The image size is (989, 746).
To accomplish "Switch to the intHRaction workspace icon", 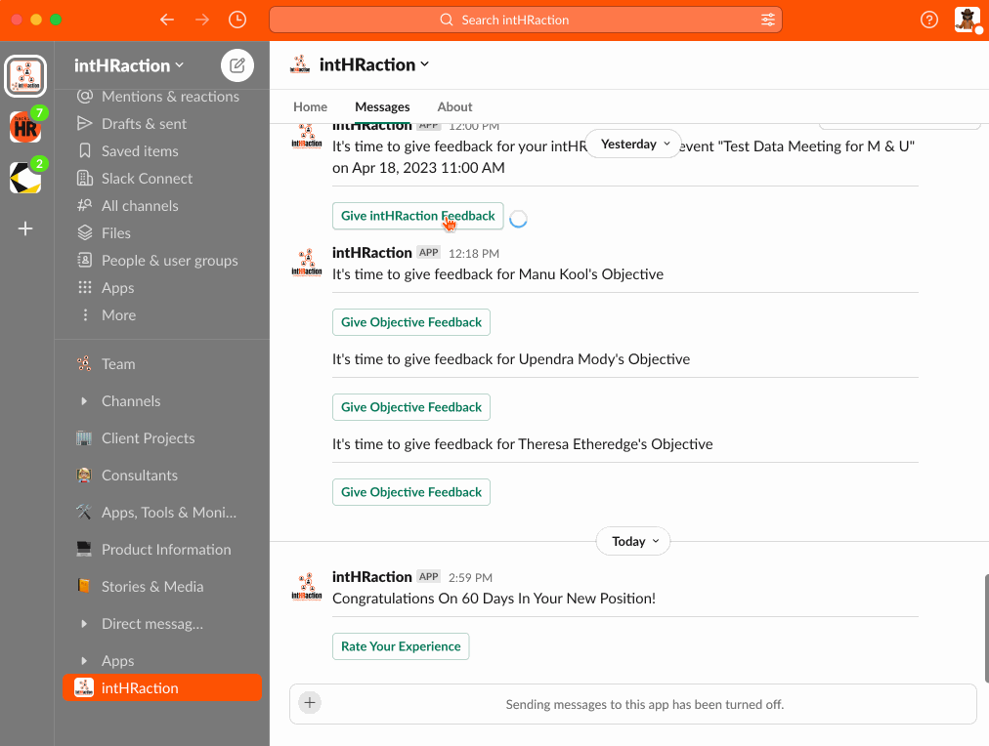I will [x=25, y=76].
